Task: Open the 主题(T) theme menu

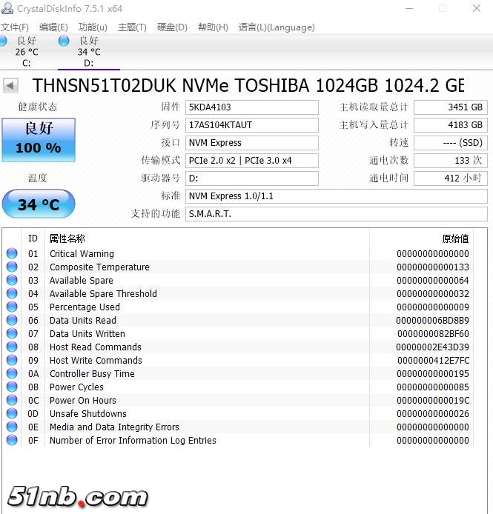Action: tap(132, 27)
